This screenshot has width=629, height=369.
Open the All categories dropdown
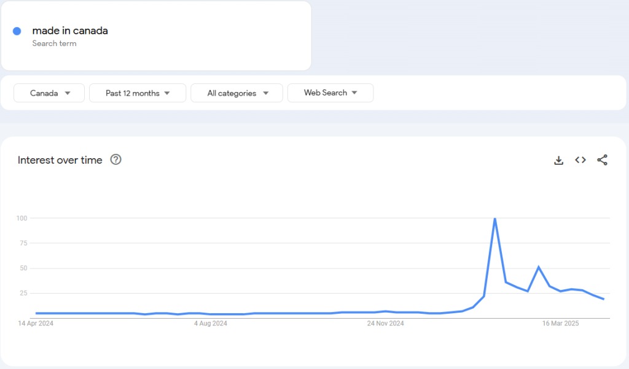point(236,93)
